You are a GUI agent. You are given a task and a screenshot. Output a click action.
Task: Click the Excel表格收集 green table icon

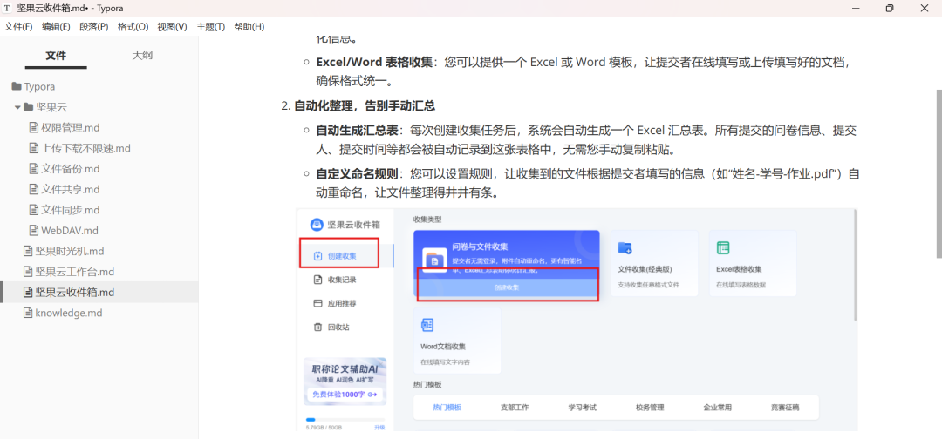coord(723,247)
